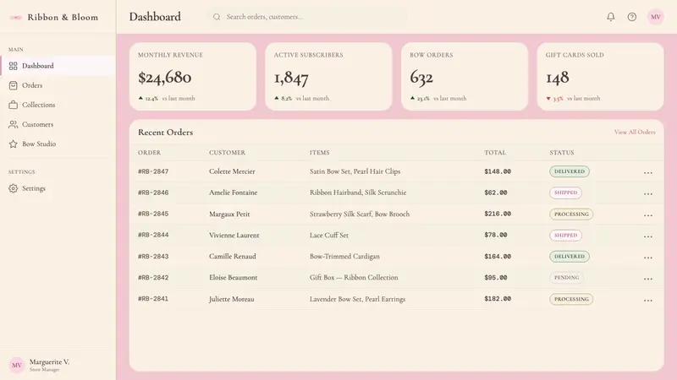
Task: Open more actions for order #RB-2845
Action: click(x=647, y=215)
